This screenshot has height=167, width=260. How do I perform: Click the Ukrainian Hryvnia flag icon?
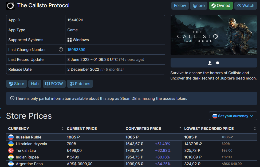[11, 144]
